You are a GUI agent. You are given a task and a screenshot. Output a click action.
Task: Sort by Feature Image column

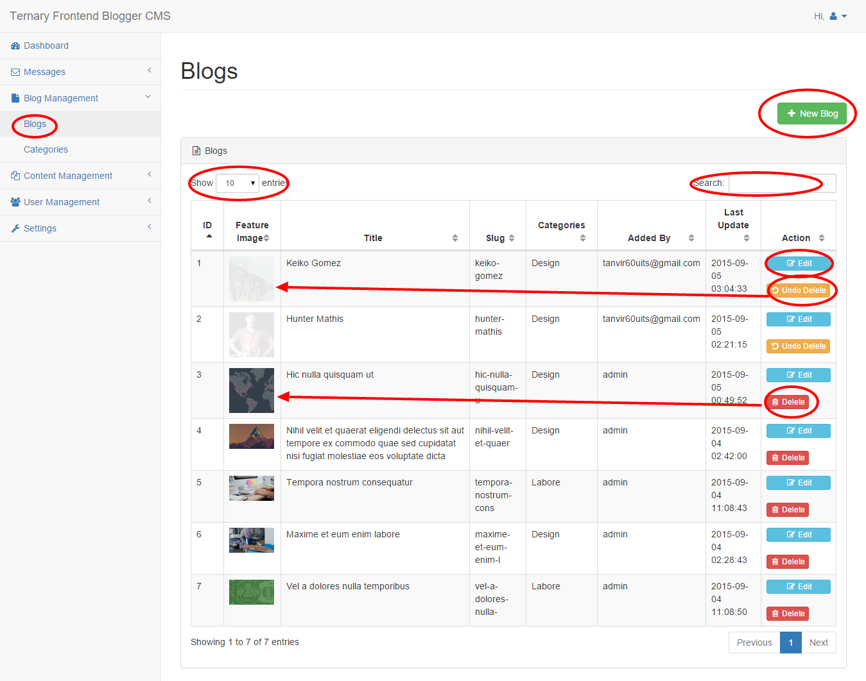[266, 238]
